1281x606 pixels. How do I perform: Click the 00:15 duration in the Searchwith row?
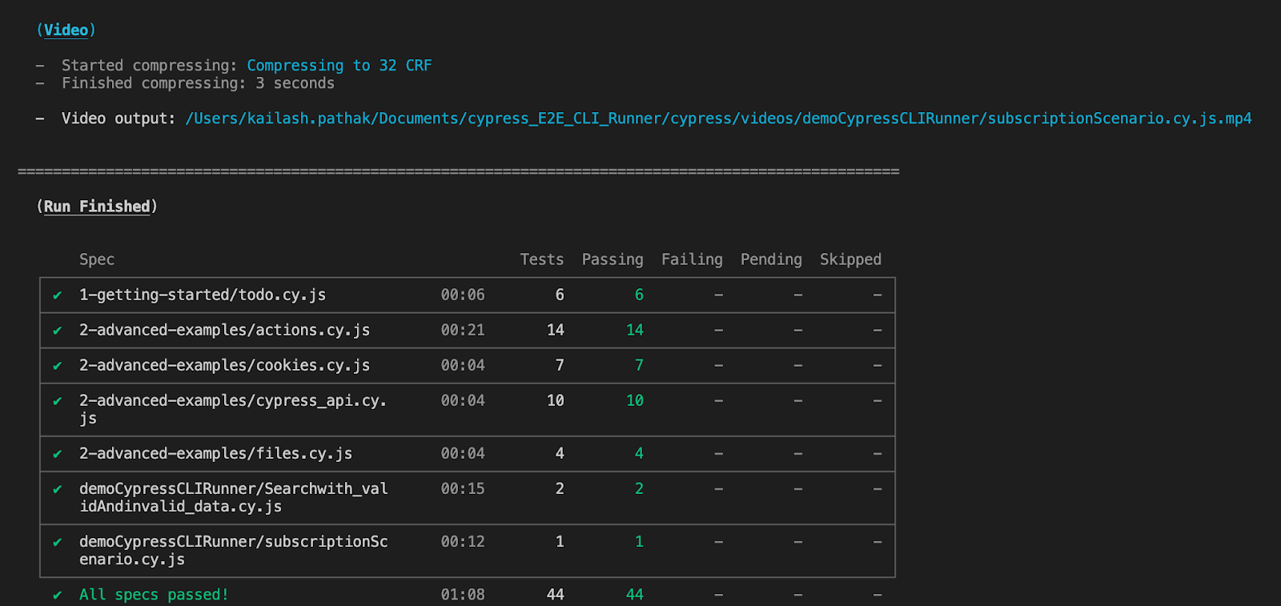(x=463, y=488)
